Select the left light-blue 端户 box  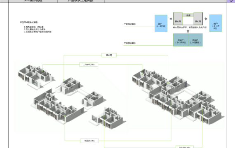(x=161, y=23)
